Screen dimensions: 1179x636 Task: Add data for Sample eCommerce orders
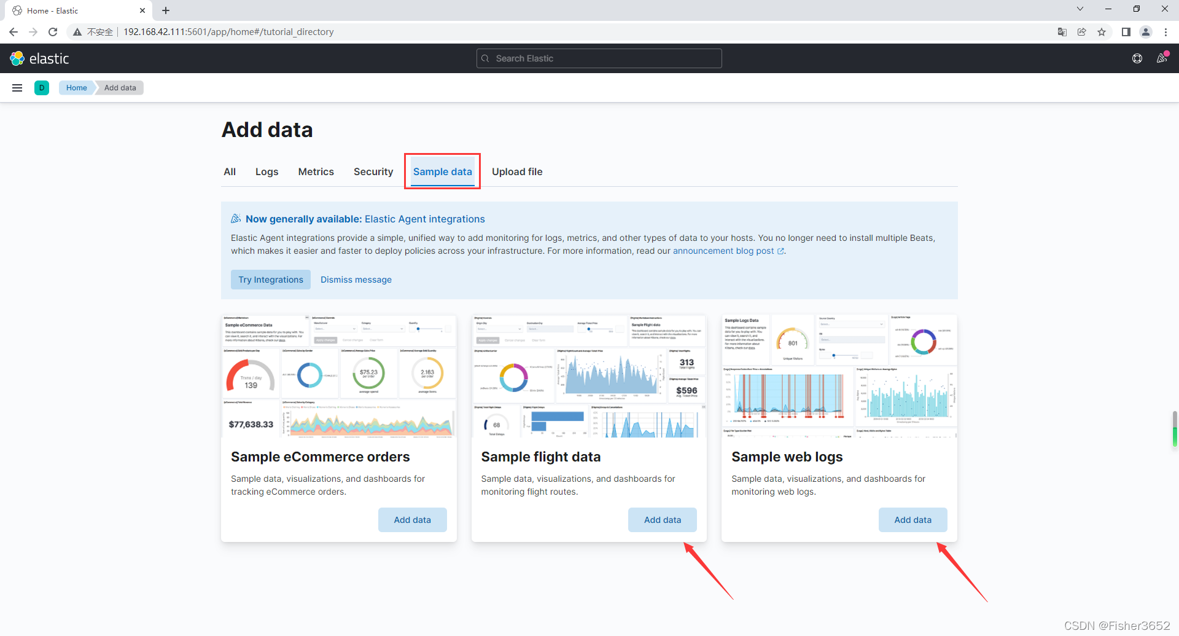click(x=413, y=520)
